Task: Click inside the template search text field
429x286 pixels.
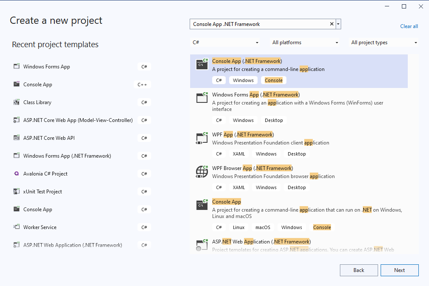Action: (259, 24)
